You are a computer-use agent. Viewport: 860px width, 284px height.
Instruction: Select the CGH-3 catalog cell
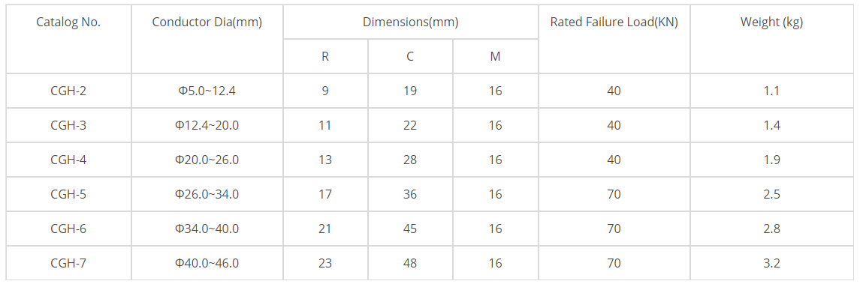tap(68, 125)
